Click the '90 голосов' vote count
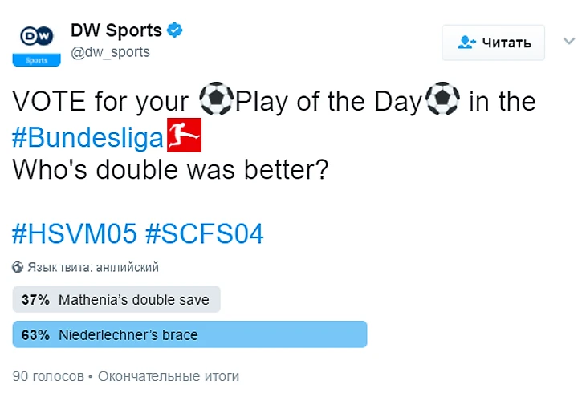 (x=47, y=375)
